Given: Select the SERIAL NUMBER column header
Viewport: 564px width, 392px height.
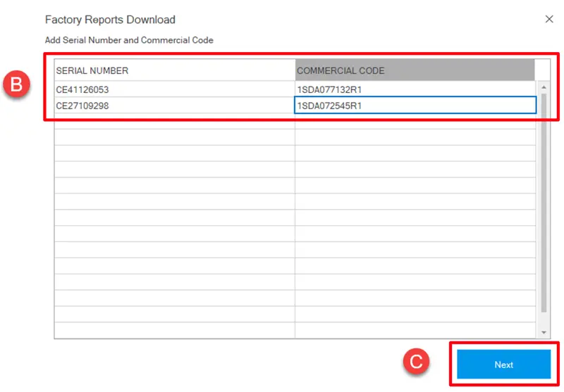Looking at the screenshot, I should click(174, 70).
